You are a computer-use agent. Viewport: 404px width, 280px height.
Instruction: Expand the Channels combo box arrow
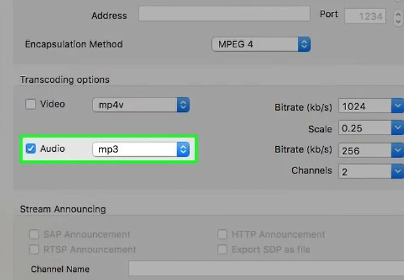coord(398,171)
